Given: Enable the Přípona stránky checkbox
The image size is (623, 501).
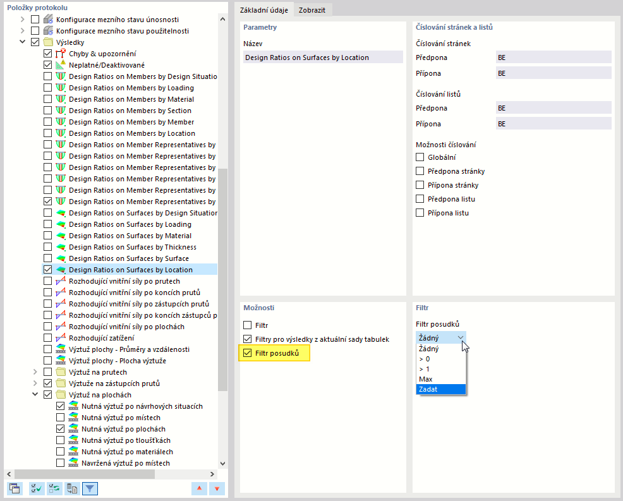Looking at the screenshot, I should [x=420, y=184].
